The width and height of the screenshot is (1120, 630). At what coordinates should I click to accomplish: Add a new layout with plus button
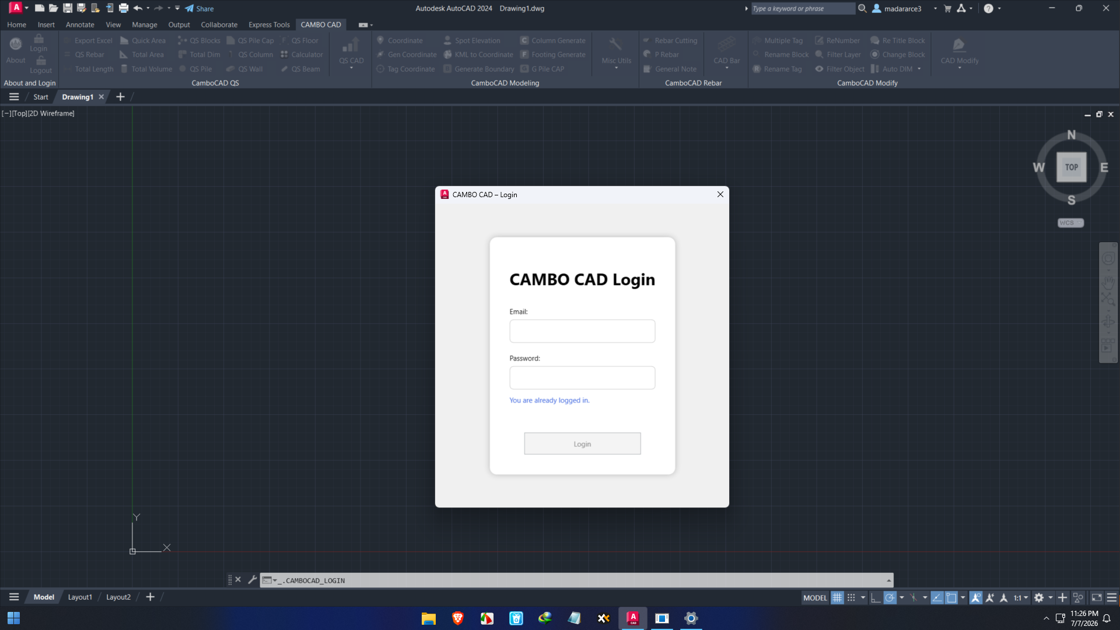tap(150, 597)
